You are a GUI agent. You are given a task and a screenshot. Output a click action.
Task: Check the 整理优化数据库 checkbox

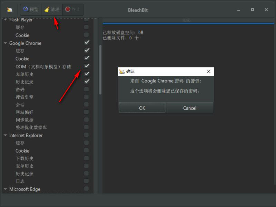86,127
